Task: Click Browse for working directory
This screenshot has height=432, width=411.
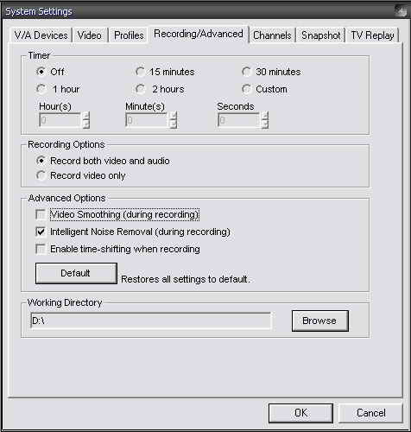Action: point(320,321)
